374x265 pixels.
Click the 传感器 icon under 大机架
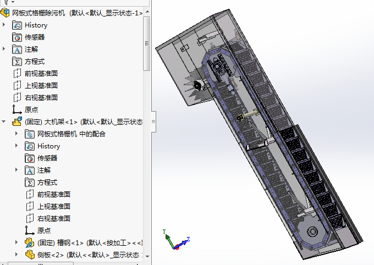pyautogui.click(x=30, y=158)
